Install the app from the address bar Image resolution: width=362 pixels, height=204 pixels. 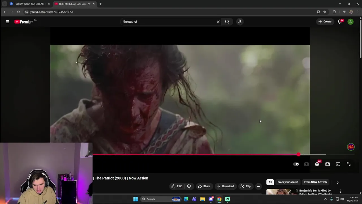pos(318,12)
